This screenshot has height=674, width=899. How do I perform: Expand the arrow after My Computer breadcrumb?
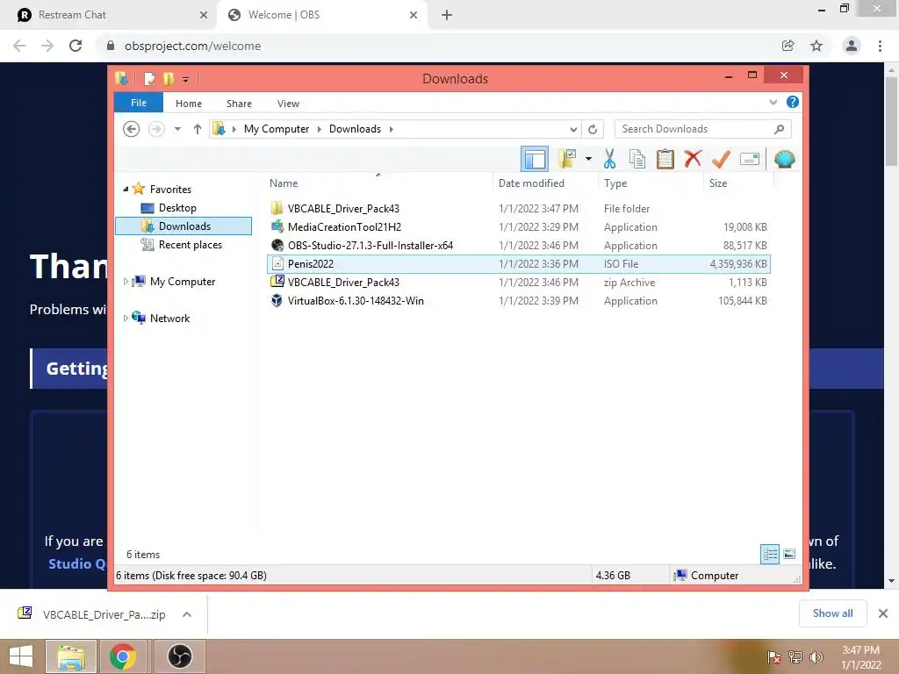(x=320, y=129)
